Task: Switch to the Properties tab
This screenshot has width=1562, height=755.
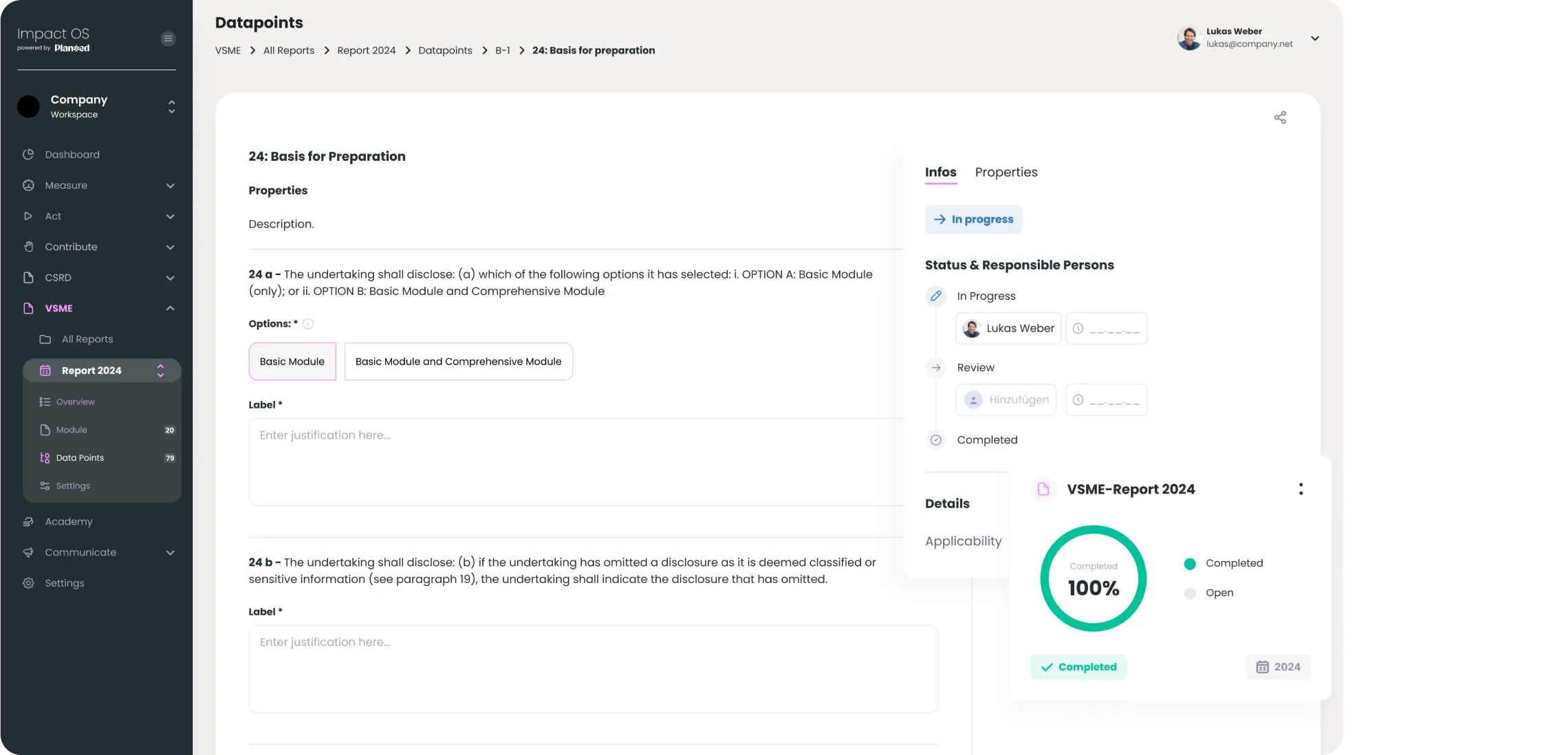Action: click(1006, 172)
